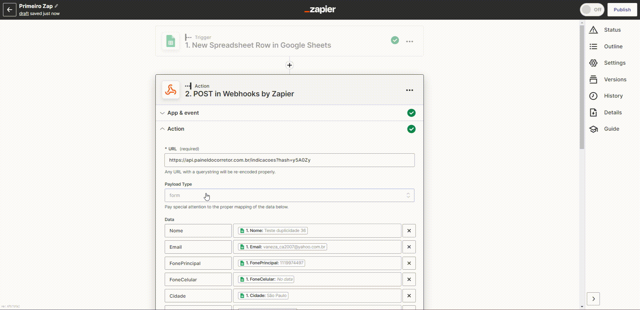This screenshot has height=310, width=640.
Task: Expand the App & event section
Action: click(x=289, y=113)
